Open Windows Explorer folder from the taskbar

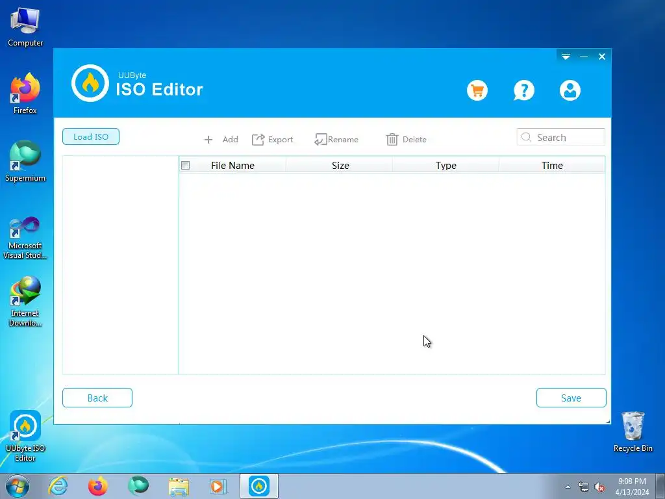(x=179, y=486)
